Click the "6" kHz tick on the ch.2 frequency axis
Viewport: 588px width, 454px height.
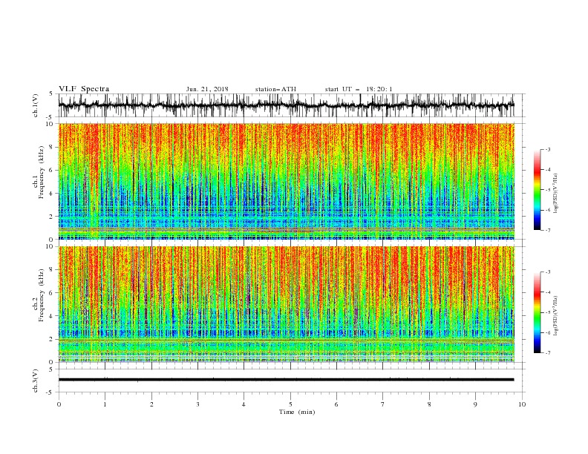click(x=51, y=293)
